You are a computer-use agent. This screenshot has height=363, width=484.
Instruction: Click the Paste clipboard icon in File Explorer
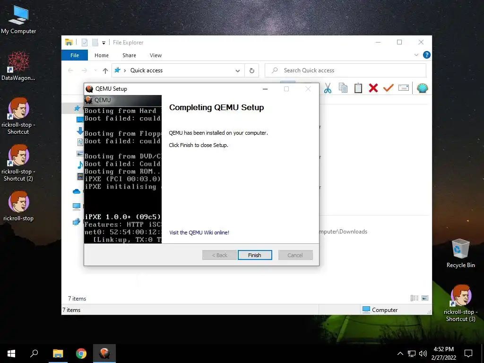[358, 88]
